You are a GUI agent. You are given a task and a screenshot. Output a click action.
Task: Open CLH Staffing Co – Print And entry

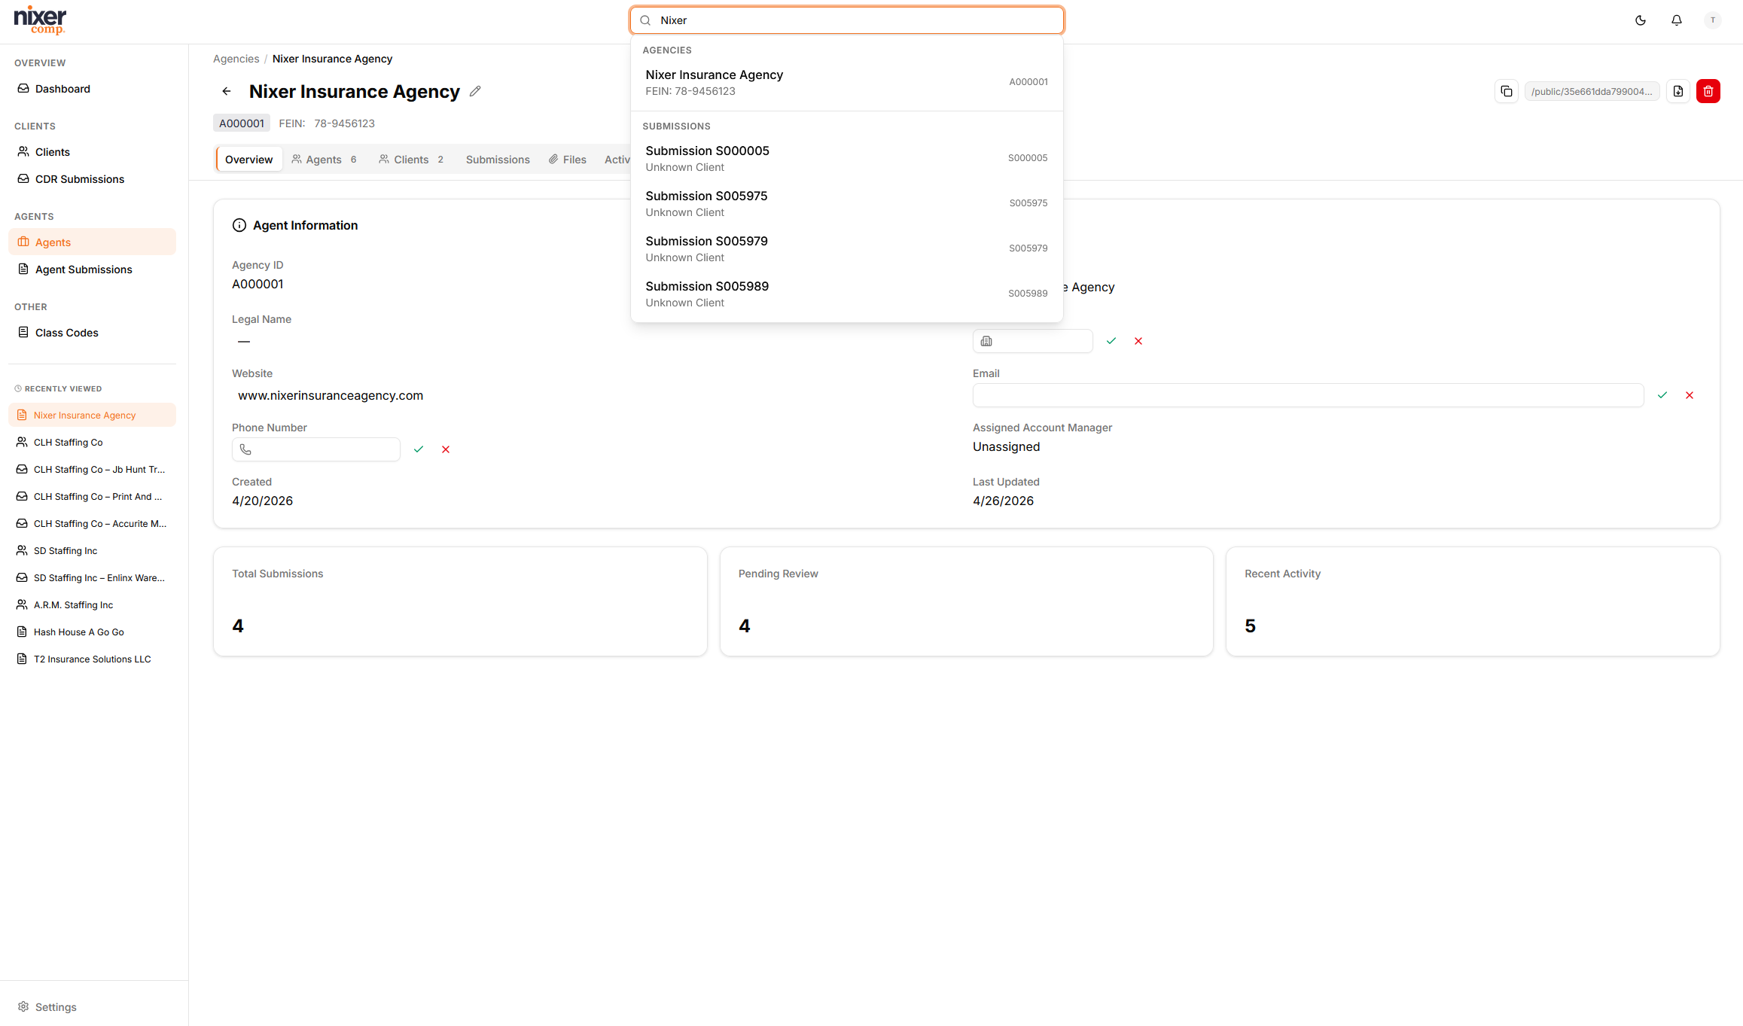click(92, 497)
